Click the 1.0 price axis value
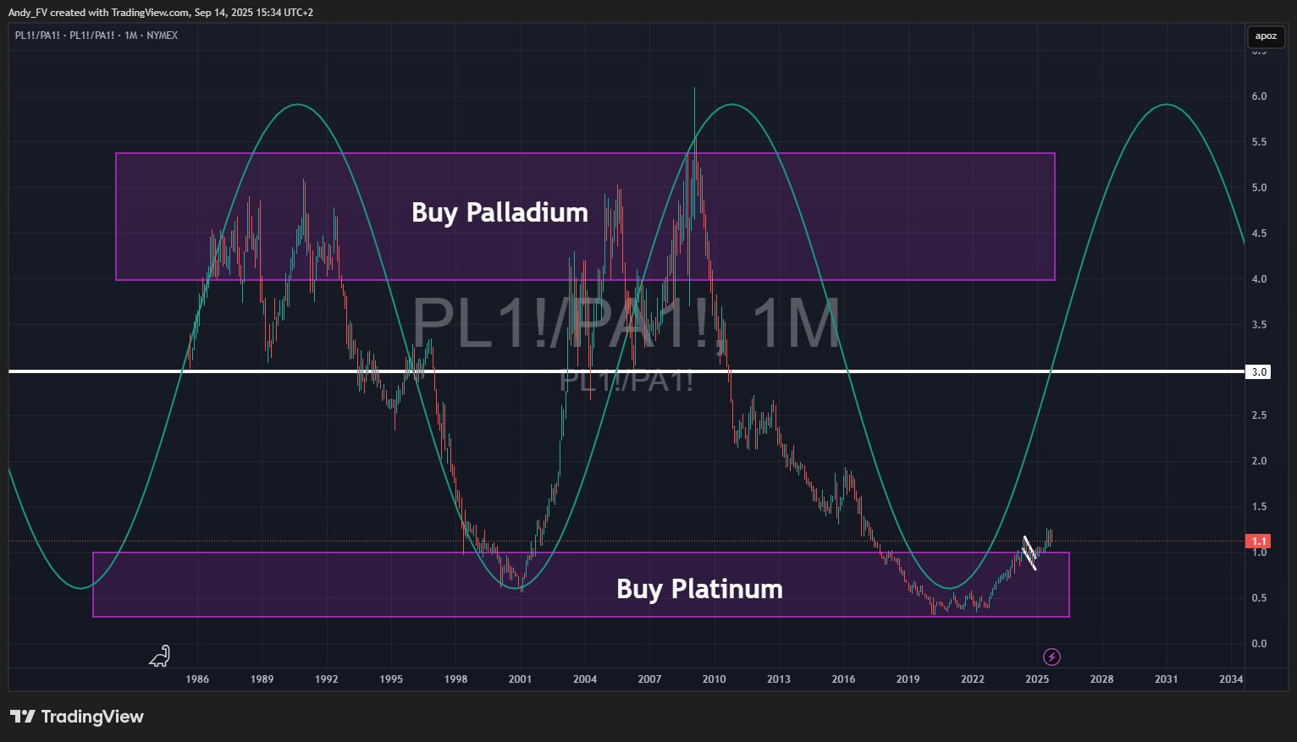The image size is (1297, 742). [x=1259, y=552]
